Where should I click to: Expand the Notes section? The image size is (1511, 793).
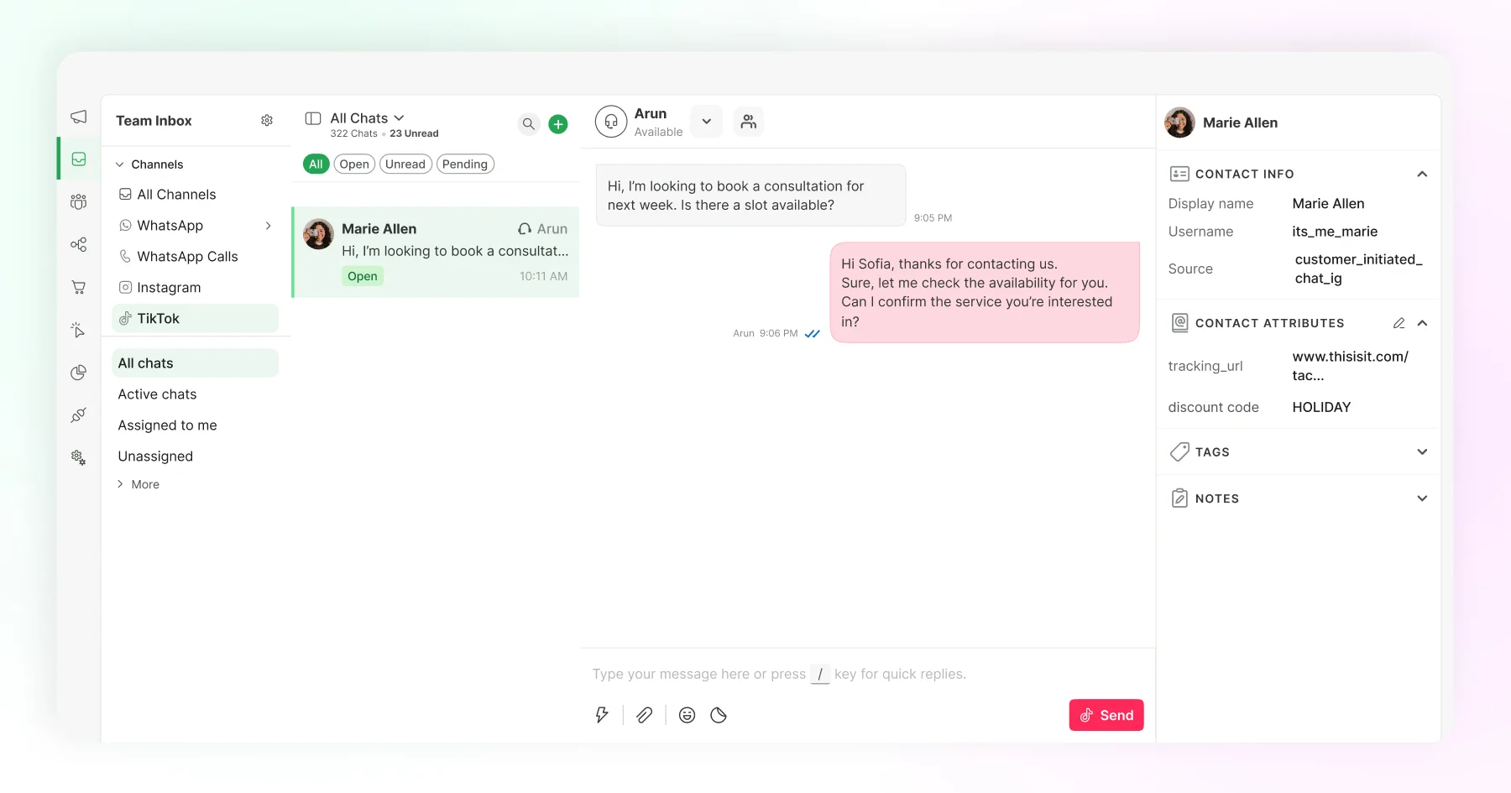tap(1422, 498)
